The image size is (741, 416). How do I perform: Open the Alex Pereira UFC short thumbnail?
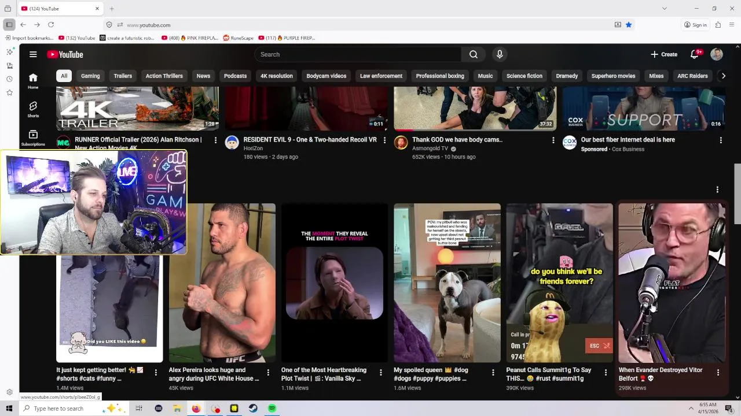tap(222, 283)
